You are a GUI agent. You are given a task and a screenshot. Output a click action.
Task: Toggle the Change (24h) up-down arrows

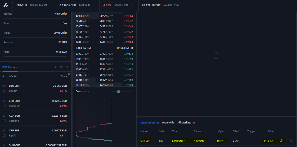pyautogui.click(x=132, y=5)
